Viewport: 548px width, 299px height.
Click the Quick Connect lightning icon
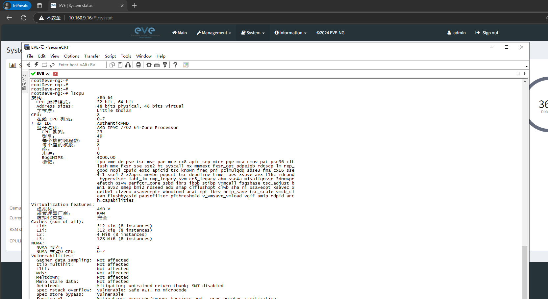click(37, 65)
